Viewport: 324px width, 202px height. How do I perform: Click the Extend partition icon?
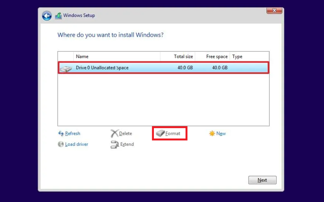tap(115, 145)
